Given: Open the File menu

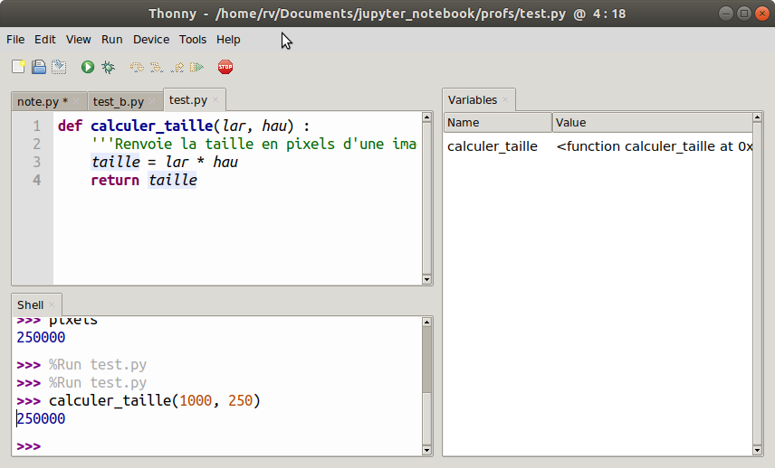Looking at the screenshot, I should [x=15, y=40].
